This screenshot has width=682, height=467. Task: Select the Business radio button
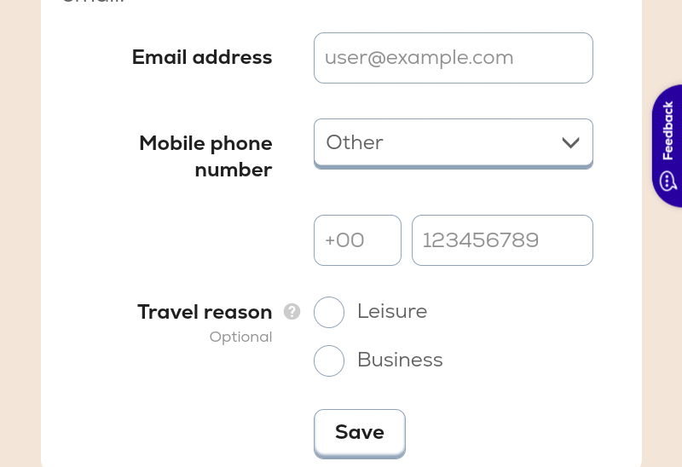pyautogui.click(x=329, y=361)
